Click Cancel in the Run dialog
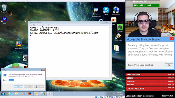 (x=28, y=87)
